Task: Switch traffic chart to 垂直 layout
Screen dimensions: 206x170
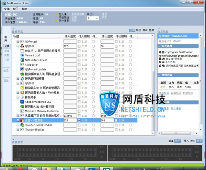Action: coord(171,141)
